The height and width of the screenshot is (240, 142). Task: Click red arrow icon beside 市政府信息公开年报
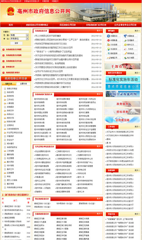[3, 61]
